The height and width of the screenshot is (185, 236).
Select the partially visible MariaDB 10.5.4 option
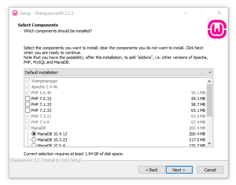coord(34,145)
